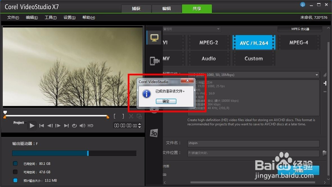
Task: Click the orange trim marker at end
Action: 108,117
